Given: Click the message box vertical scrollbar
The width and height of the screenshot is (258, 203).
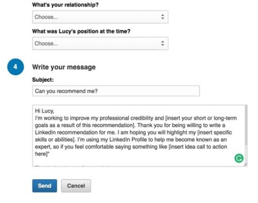Looking at the screenshot, I should point(246,126).
